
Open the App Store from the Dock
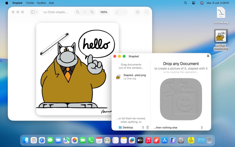click(164, 141)
